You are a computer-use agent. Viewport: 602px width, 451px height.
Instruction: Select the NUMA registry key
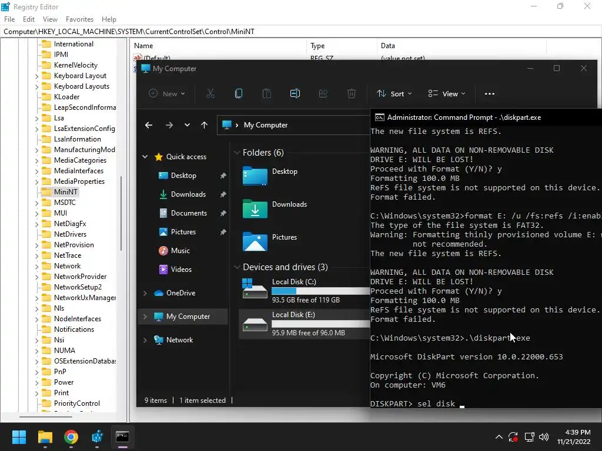[65, 351]
